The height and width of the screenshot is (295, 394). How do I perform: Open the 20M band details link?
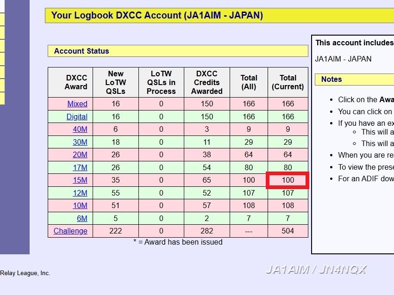pos(80,155)
